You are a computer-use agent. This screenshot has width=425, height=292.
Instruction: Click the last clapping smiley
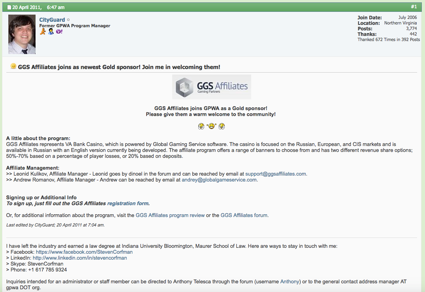coord(222,126)
